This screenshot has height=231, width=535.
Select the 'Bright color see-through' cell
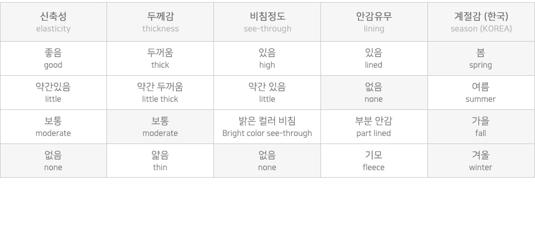click(x=267, y=127)
